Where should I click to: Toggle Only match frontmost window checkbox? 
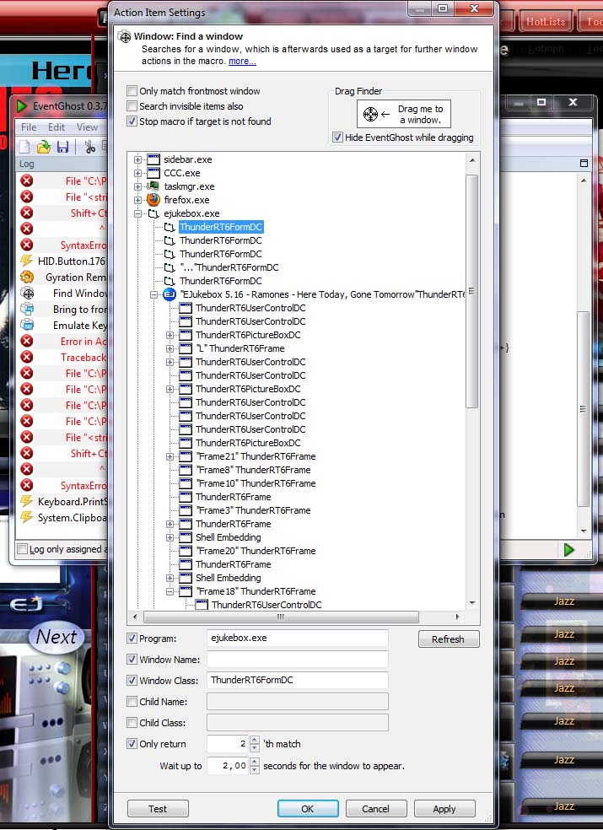[132, 90]
